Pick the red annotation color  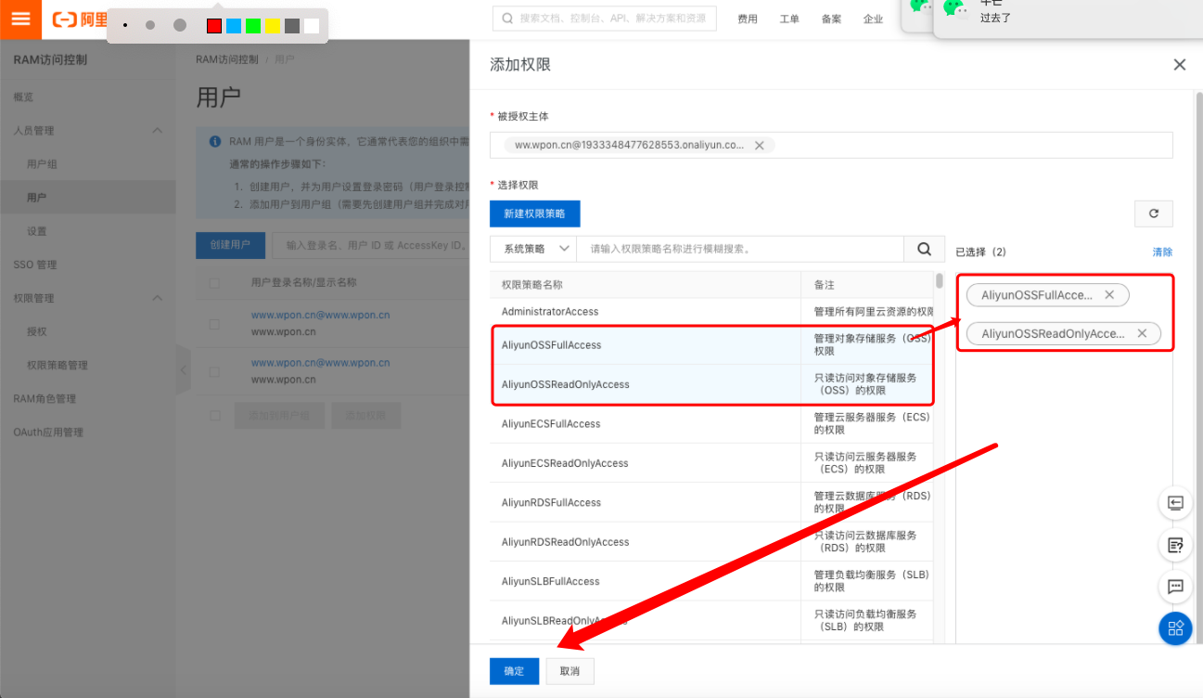click(x=214, y=26)
